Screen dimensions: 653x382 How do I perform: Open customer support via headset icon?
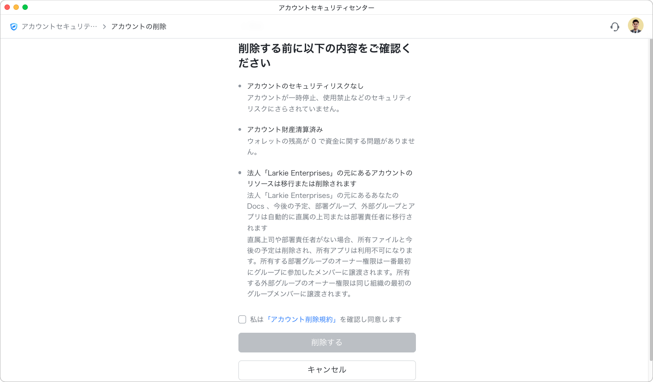[x=614, y=27]
